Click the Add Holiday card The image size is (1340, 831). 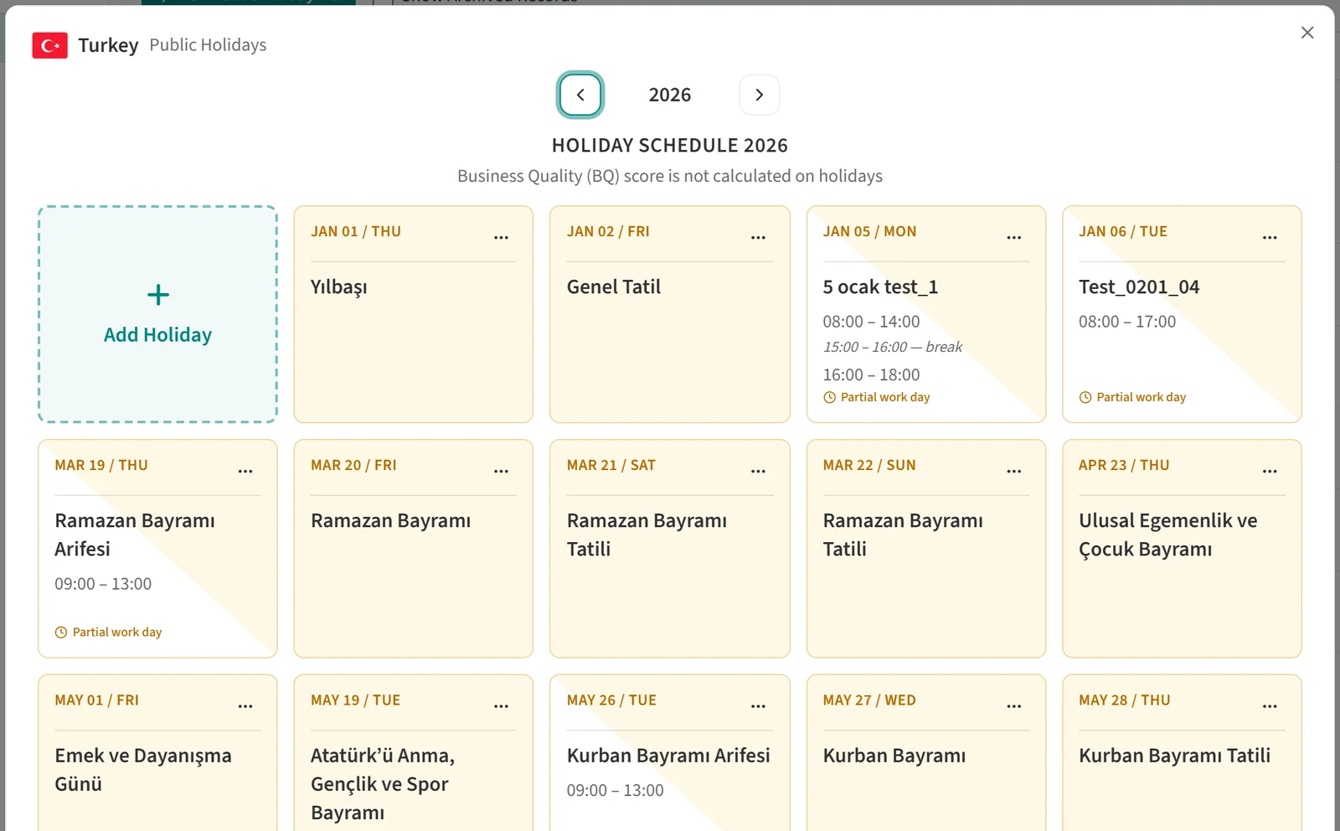tap(157, 314)
